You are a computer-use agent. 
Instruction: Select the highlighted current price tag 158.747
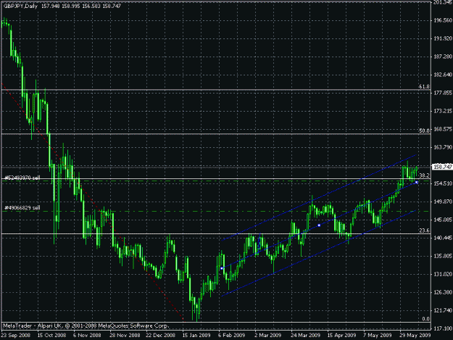point(442,167)
